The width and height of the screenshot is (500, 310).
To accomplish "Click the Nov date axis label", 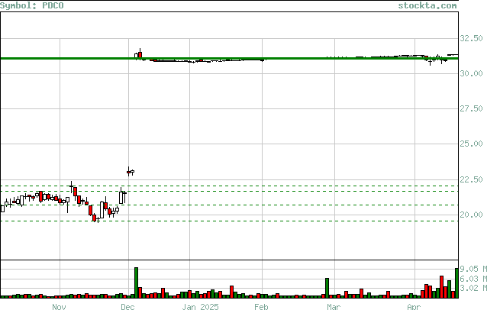I will click(59, 306).
